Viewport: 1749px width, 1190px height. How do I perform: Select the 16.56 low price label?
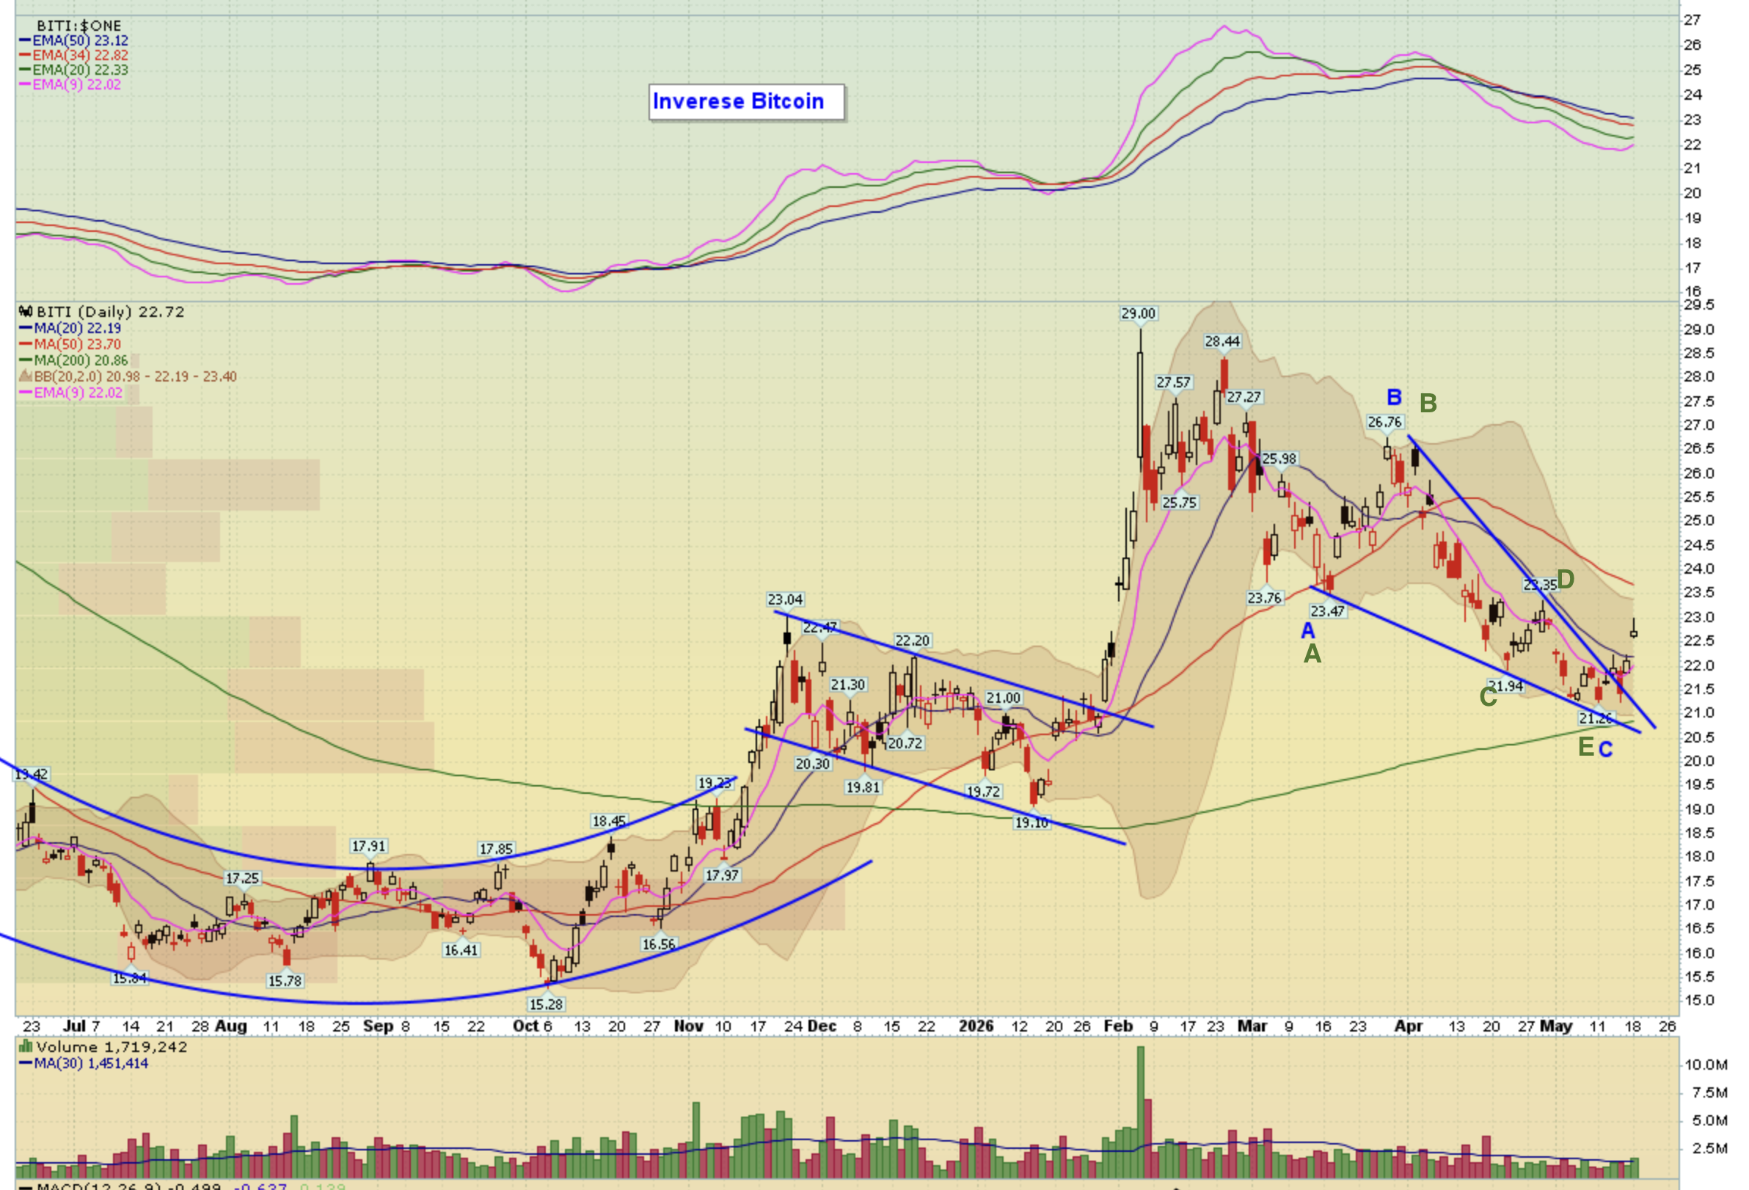click(x=659, y=944)
